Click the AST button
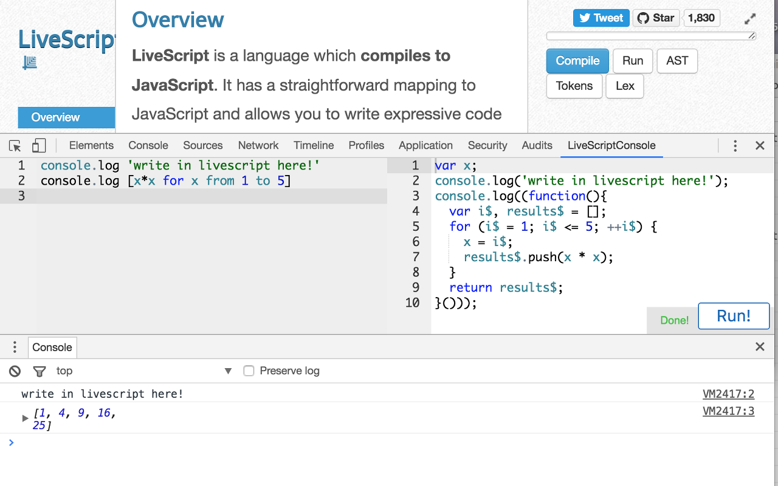The width and height of the screenshot is (778, 486). [677, 61]
